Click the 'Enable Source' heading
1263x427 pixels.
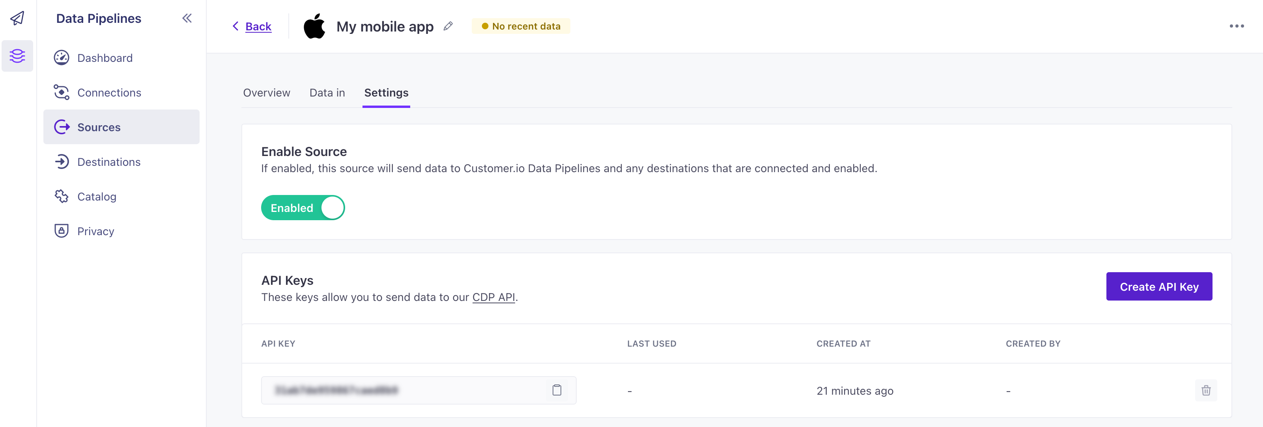304,152
